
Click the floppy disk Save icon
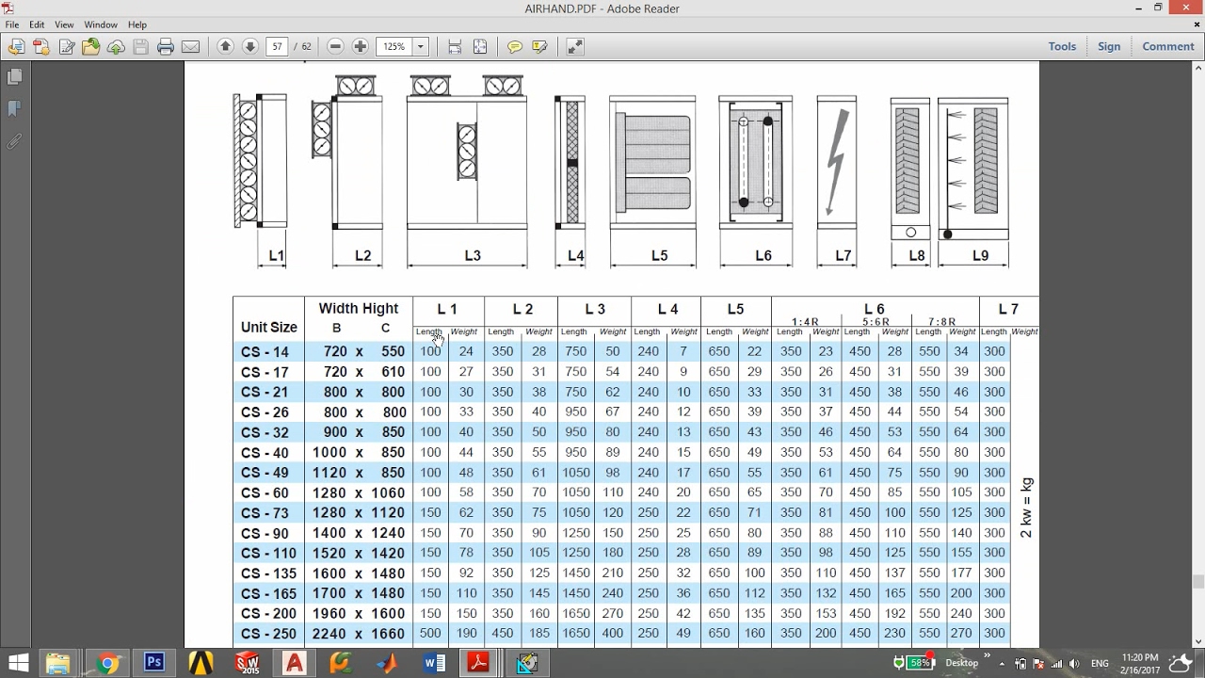pos(140,46)
